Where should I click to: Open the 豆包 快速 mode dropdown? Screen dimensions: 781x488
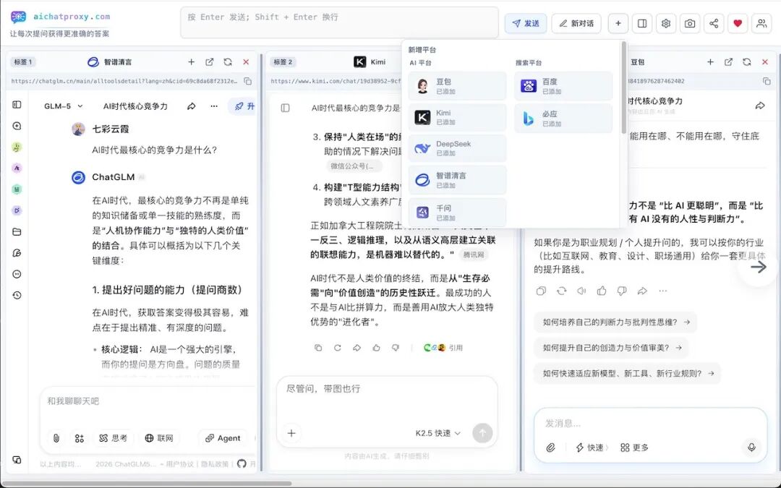[592, 448]
